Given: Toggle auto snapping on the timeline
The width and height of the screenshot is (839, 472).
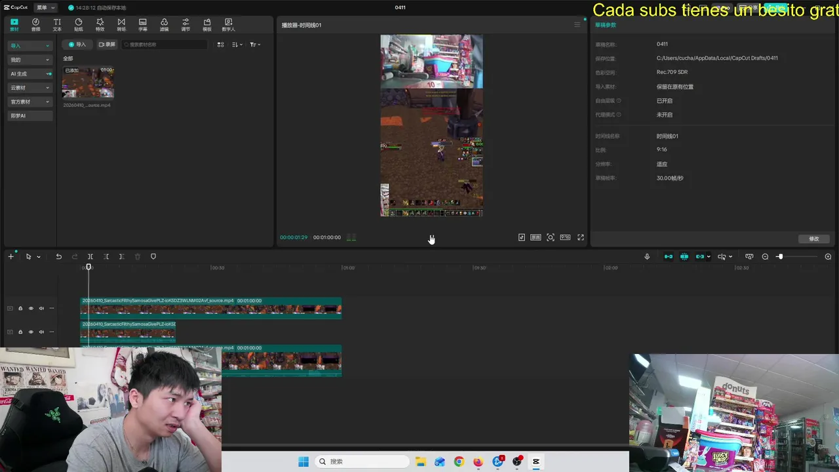Looking at the screenshot, I should (684, 256).
